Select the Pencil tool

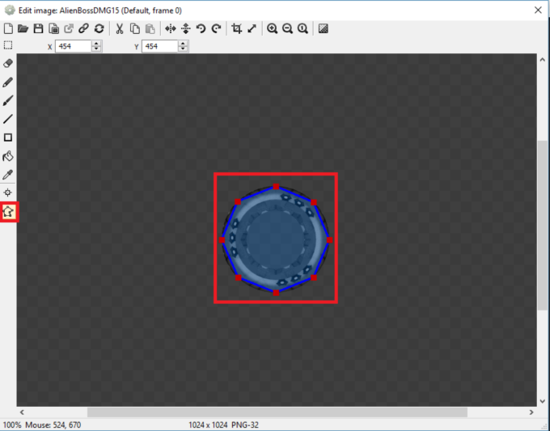(x=8, y=82)
